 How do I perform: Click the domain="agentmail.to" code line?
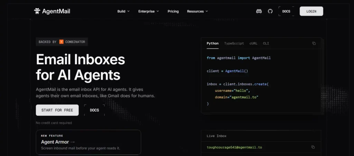236,97
